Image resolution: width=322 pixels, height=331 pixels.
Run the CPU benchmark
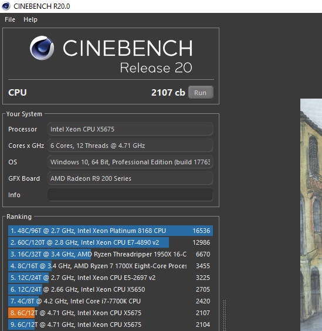[x=201, y=93]
